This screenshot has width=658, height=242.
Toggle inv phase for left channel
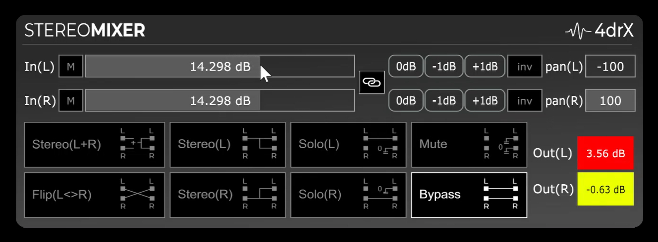(524, 67)
